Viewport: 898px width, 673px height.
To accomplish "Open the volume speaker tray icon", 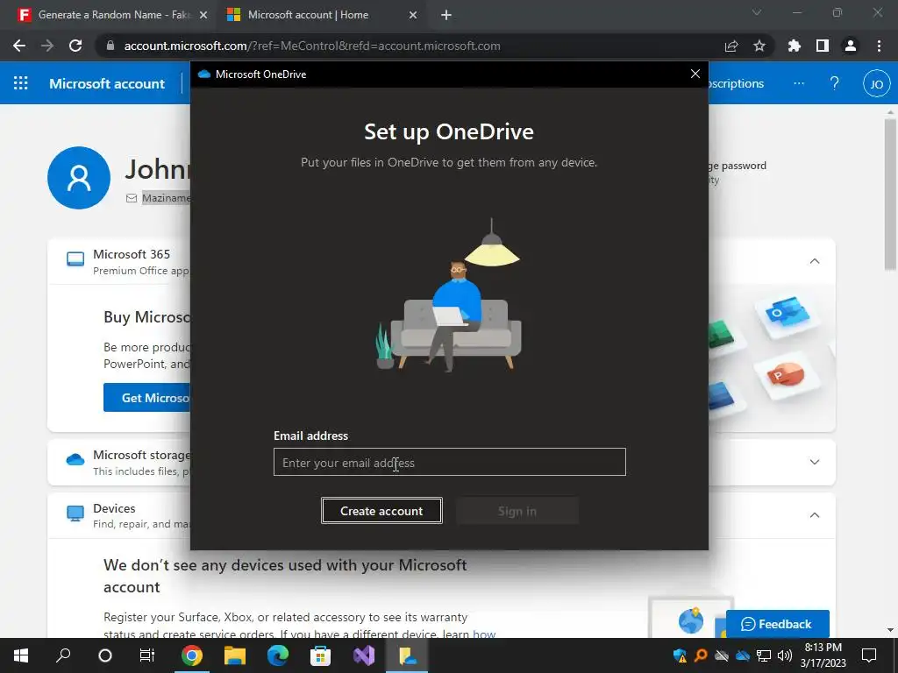I will point(785,655).
